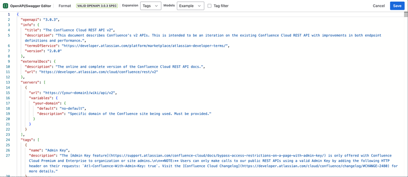Viewport: 408px width, 177px height.
Task: Save the OpenAPI spec
Action: 397,6
